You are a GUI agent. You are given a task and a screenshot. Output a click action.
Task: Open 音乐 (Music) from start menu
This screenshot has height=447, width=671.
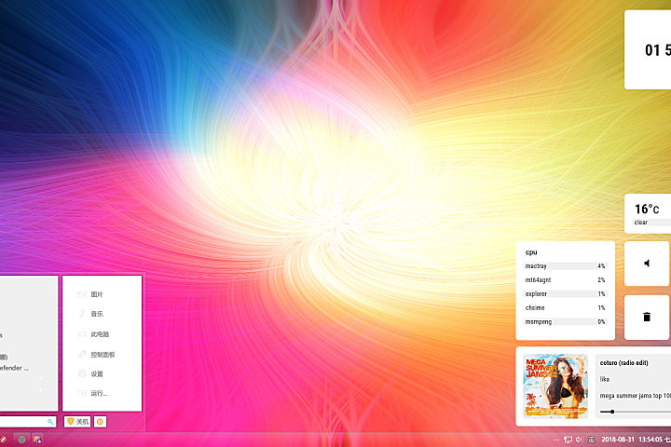(97, 314)
